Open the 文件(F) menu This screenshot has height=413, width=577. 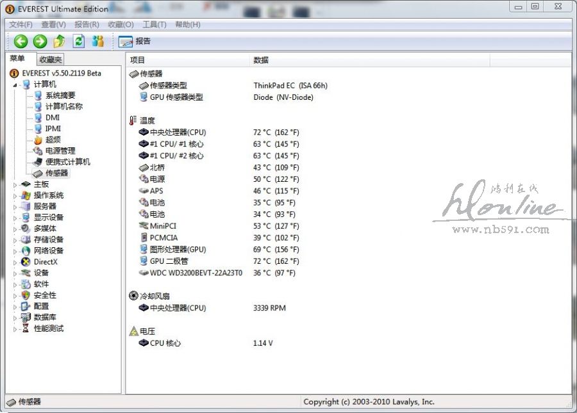click(21, 24)
